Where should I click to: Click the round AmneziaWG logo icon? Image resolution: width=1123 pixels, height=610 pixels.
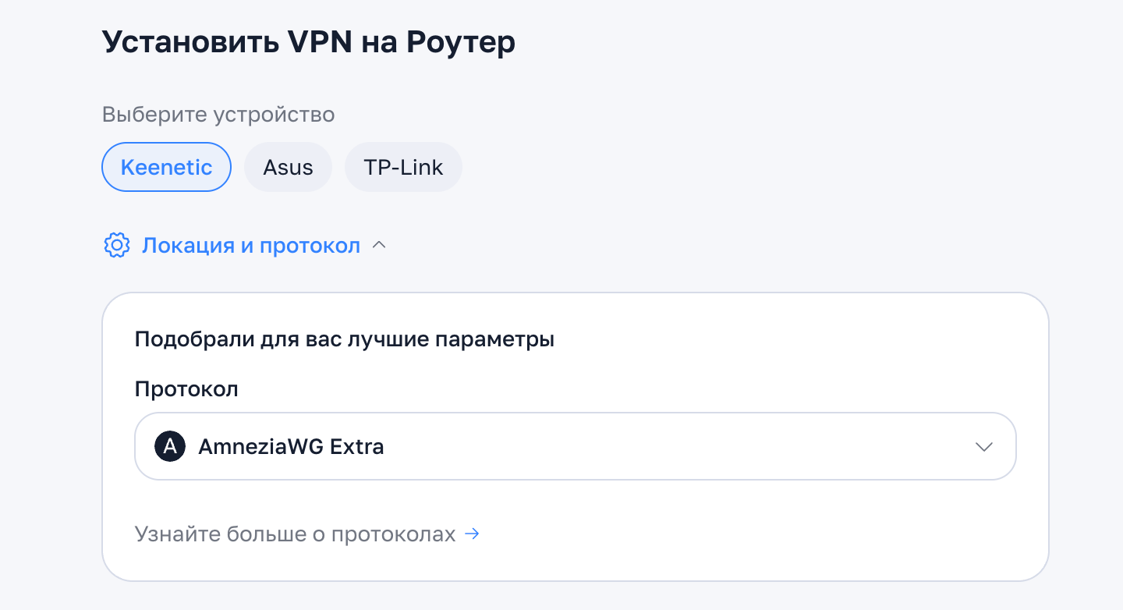pyautogui.click(x=170, y=447)
